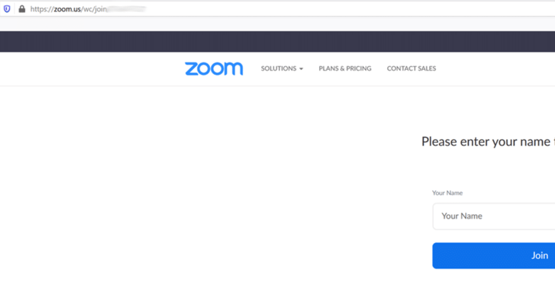
Task: Click the dark banner strip above header
Action: click(x=278, y=42)
